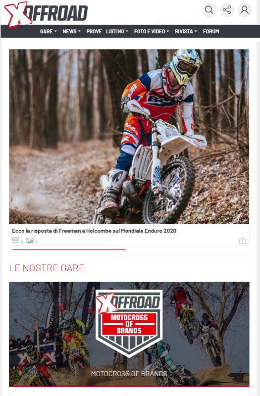Expand the LISTINO dropdown menu
The width and height of the screenshot is (260, 396).
pyautogui.click(x=117, y=31)
